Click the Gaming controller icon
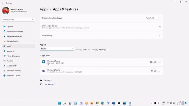 click(x=4, y=61)
